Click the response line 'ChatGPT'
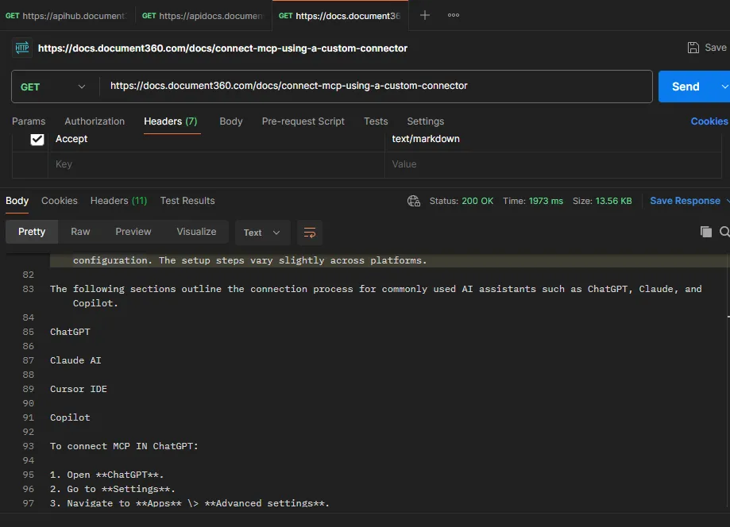The image size is (730, 527). [71, 332]
